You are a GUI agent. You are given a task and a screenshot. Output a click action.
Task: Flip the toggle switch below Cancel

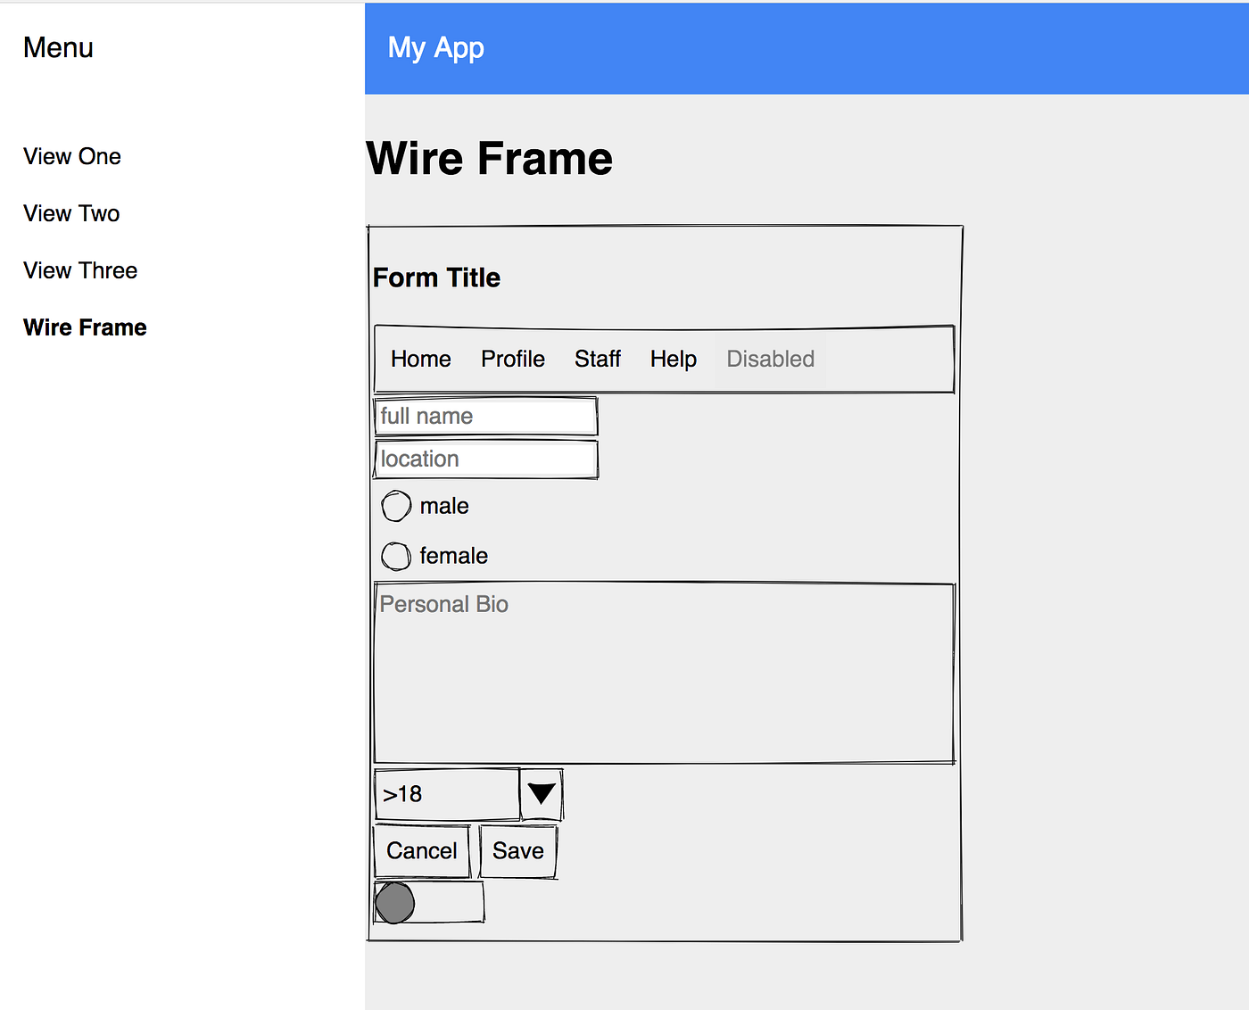(x=428, y=902)
